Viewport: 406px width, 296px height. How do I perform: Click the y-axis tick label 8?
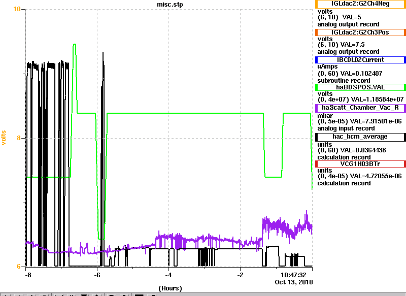click(x=19, y=138)
